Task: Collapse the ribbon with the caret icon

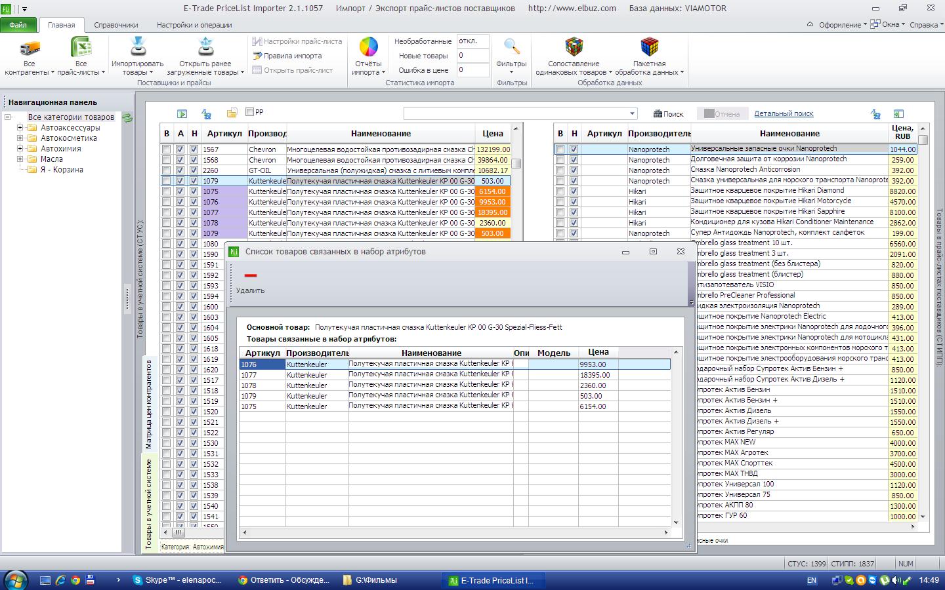Action: click(810, 24)
